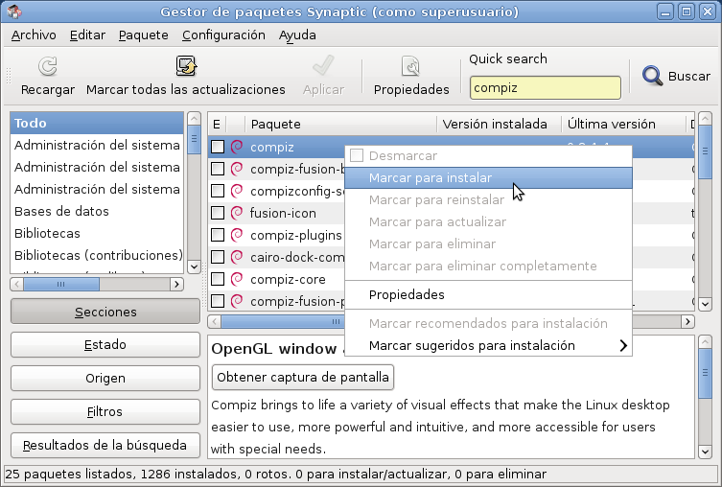Viewport: 722px width, 487px height.
Task: Click Debian swirl icon beside compizconfig row
Action: [237, 191]
